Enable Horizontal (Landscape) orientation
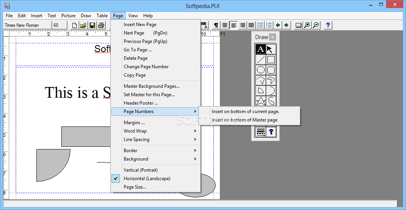Image resolution: width=406 pixels, height=210 pixels. pos(147,179)
